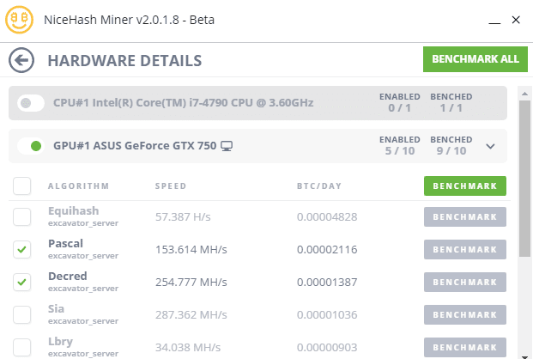Collapse the GPU#1 algorithm list chevron
533x359 pixels.
click(x=490, y=146)
